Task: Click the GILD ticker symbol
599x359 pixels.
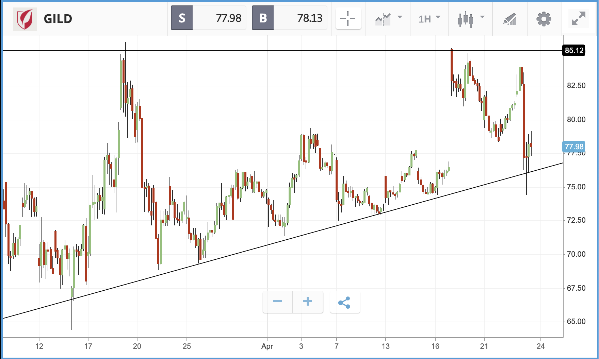Action: [x=58, y=19]
